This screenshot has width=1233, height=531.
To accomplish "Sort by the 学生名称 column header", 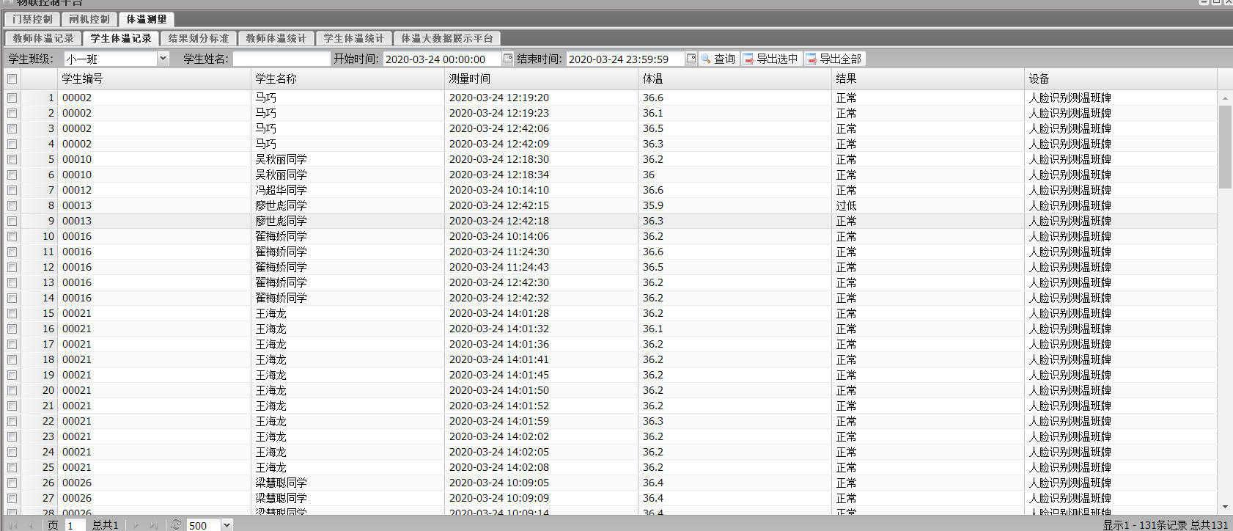I will pyautogui.click(x=347, y=78).
